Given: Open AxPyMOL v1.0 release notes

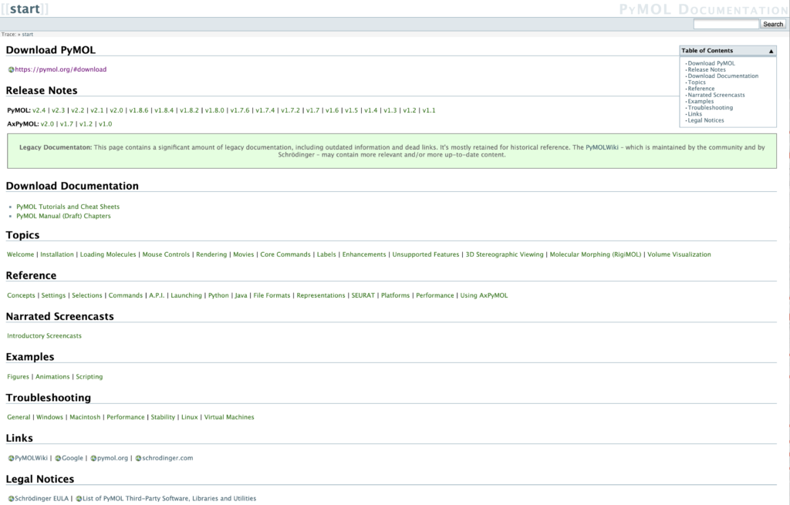Looking at the screenshot, I should (x=105, y=124).
